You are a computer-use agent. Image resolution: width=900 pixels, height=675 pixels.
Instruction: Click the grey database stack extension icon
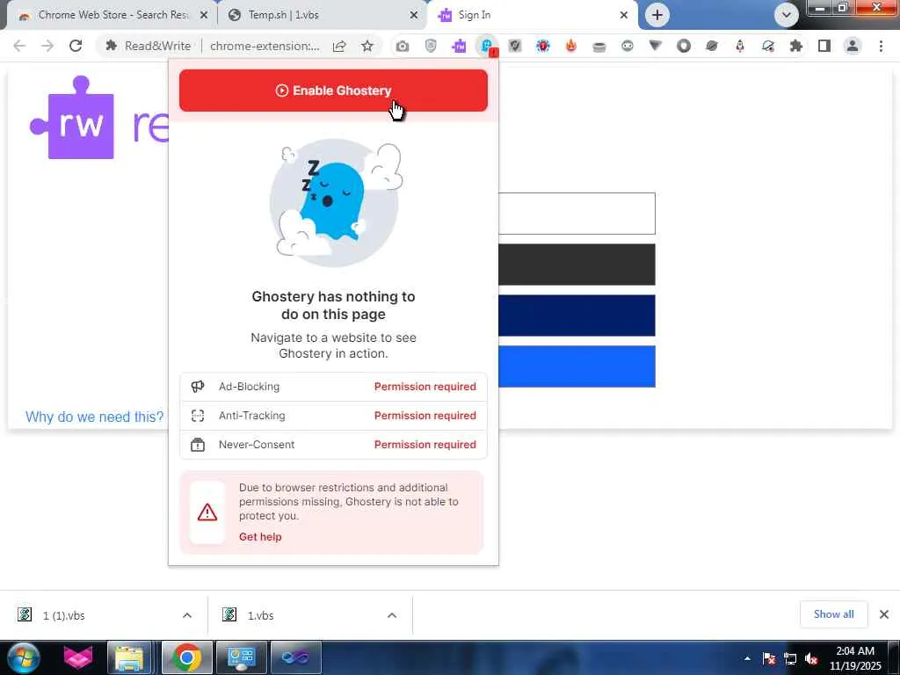(599, 46)
